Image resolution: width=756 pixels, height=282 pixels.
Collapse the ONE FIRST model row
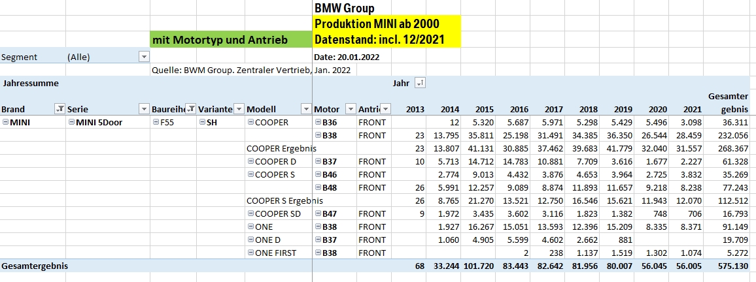pyautogui.click(x=251, y=253)
